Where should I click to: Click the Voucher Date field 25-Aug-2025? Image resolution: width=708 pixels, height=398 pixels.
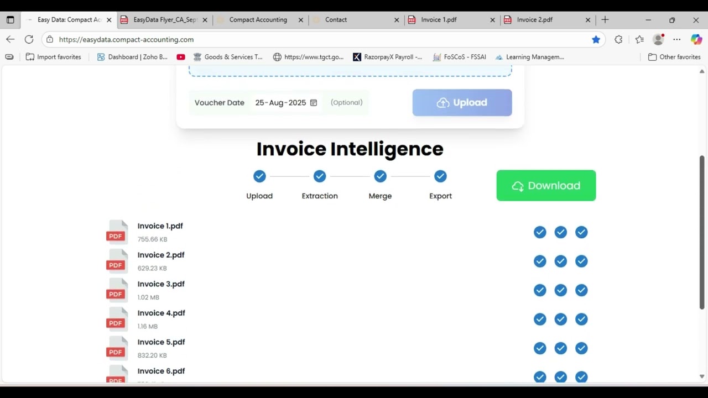point(286,103)
